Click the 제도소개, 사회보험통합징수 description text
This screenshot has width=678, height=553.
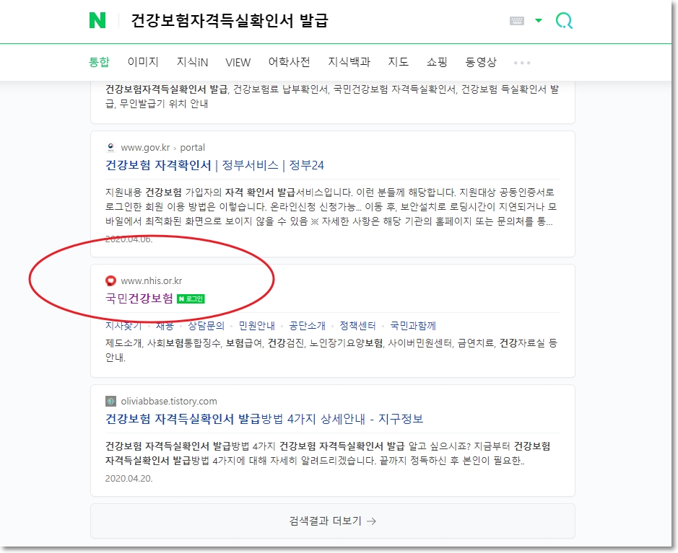(x=331, y=350)
